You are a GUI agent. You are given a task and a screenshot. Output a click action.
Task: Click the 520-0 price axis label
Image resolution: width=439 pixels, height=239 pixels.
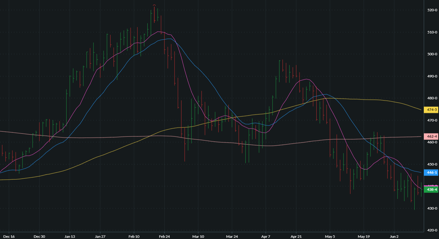tap(431, 10)
